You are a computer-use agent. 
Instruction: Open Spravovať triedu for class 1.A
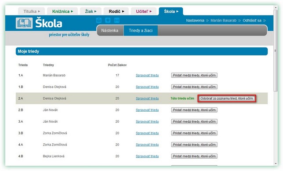coord(147,75)
